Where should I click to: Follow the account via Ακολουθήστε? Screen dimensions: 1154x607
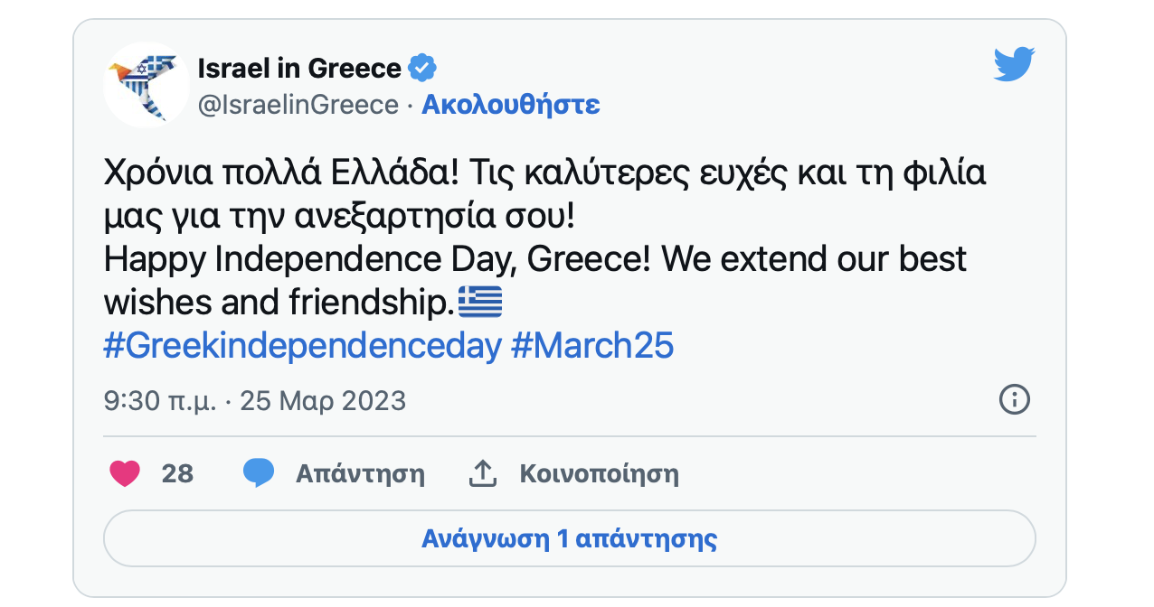click(x=511, y=105)
